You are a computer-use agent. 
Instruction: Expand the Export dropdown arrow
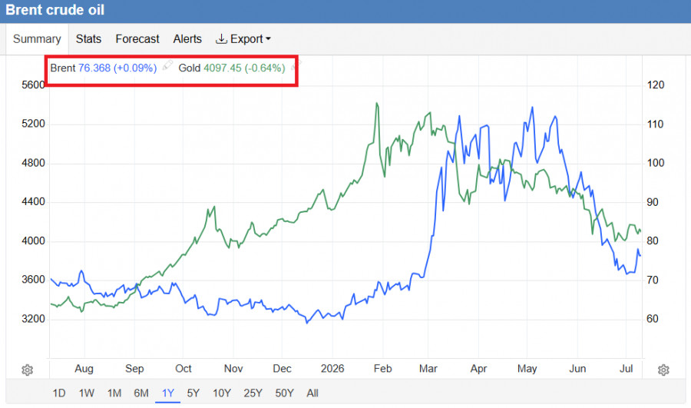(x=268, y=39)
